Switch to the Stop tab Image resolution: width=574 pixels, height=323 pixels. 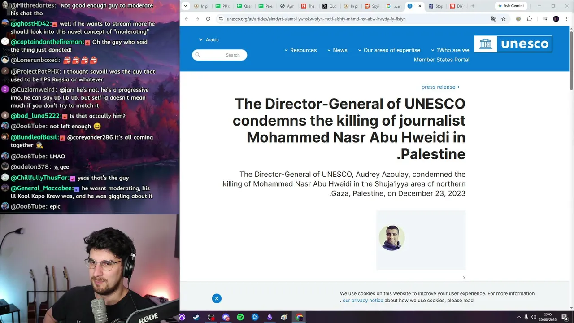click(x=436, y=6)
